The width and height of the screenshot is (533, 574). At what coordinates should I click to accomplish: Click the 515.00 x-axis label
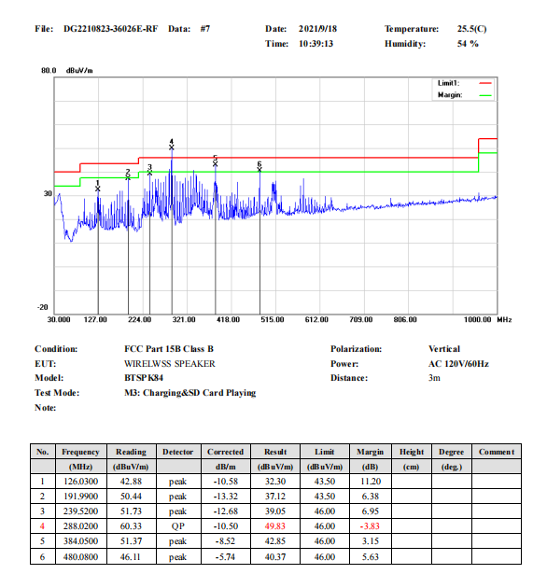pos(273,319)
